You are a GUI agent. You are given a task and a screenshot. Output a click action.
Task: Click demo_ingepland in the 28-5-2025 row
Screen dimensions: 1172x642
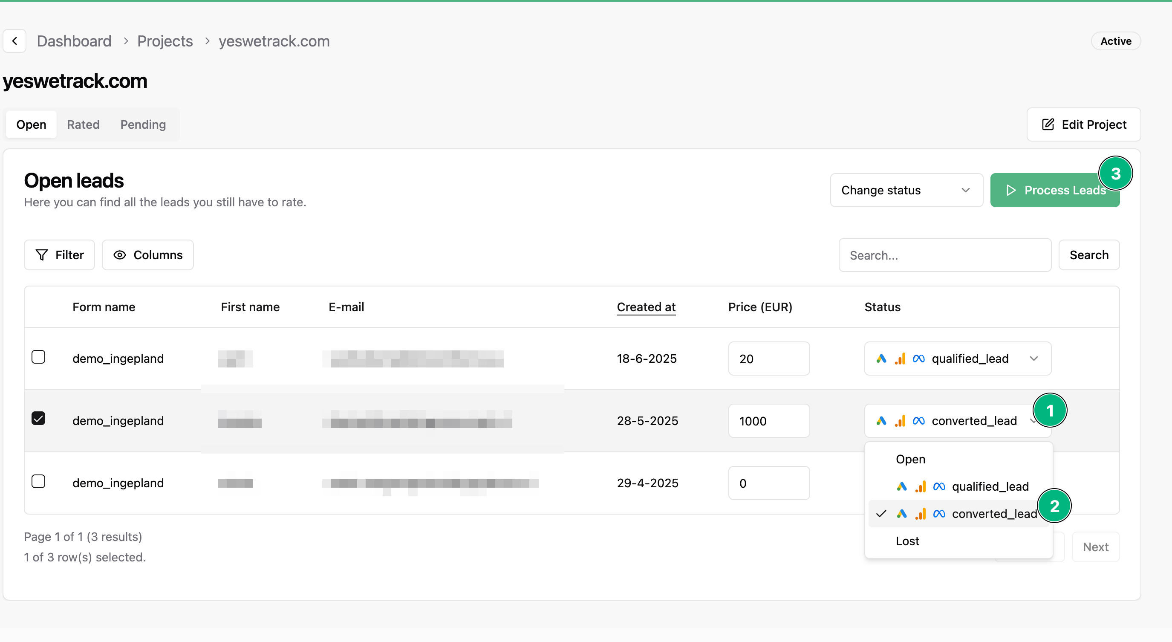(x=118, y=421)
